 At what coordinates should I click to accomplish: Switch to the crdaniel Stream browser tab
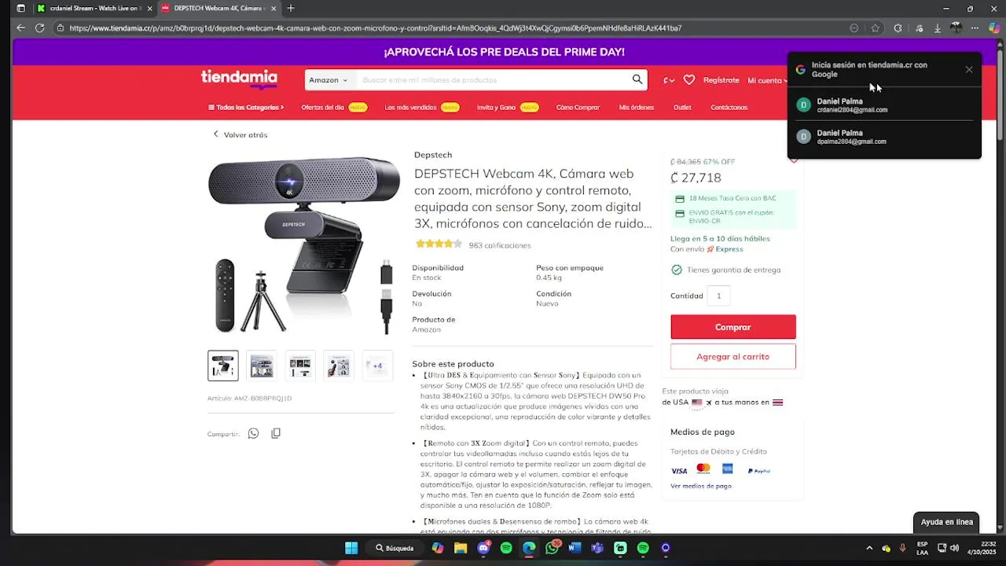point(89,8)
